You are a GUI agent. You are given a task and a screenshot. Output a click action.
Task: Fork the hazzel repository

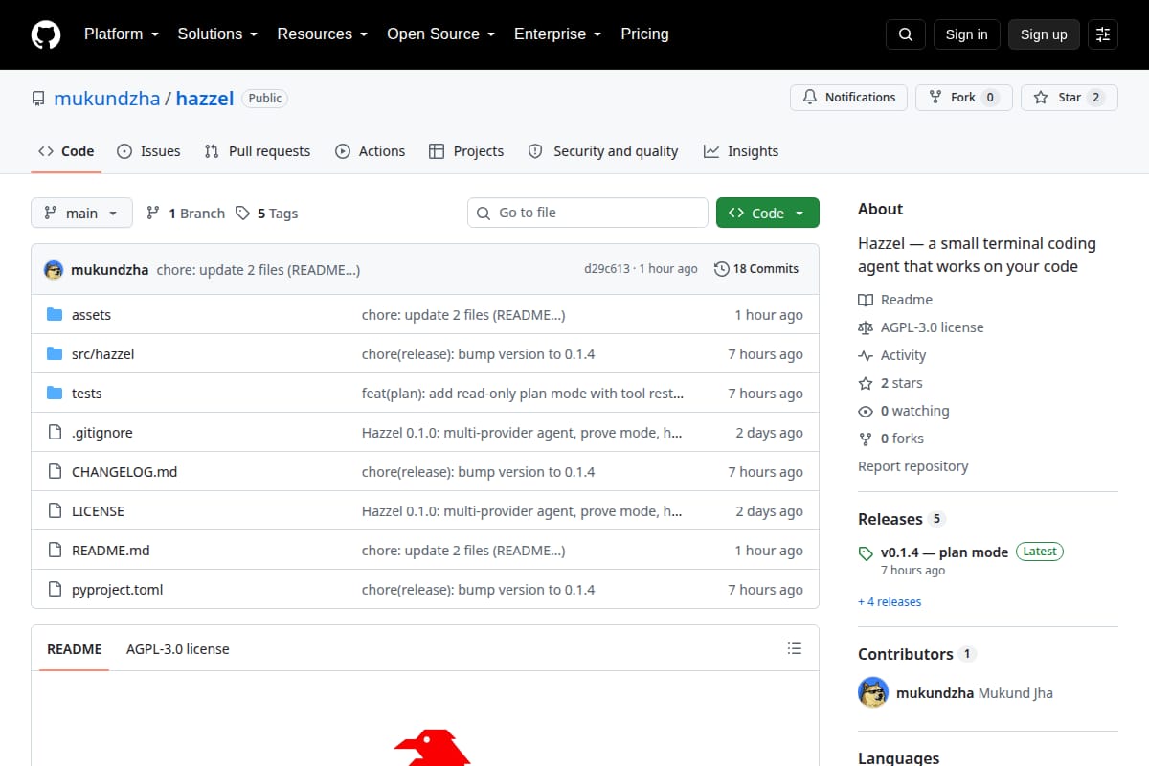point(963,98)
